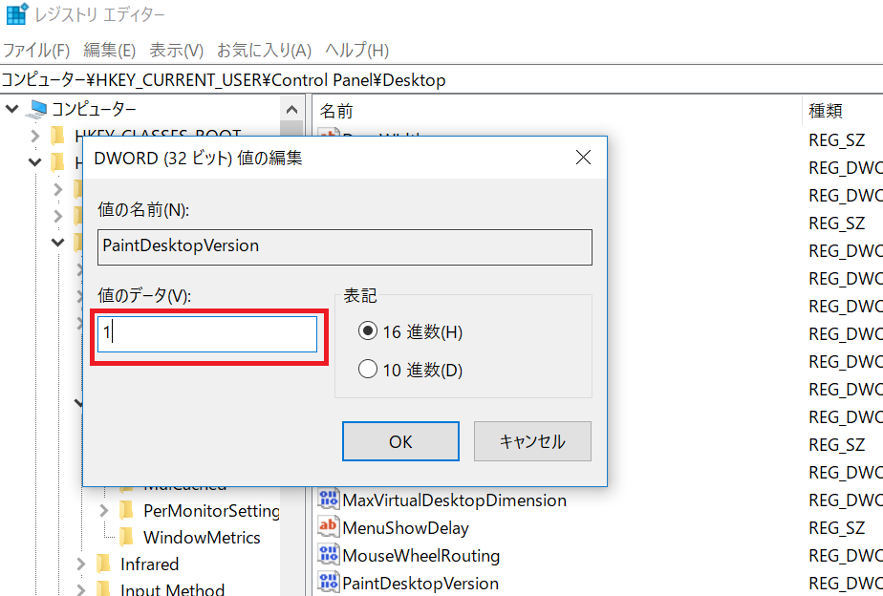This screenshot has height=596, width=883.
Task: Click the MaxVirtualDesktopDimension DWORD value icon
Action: 329,500
